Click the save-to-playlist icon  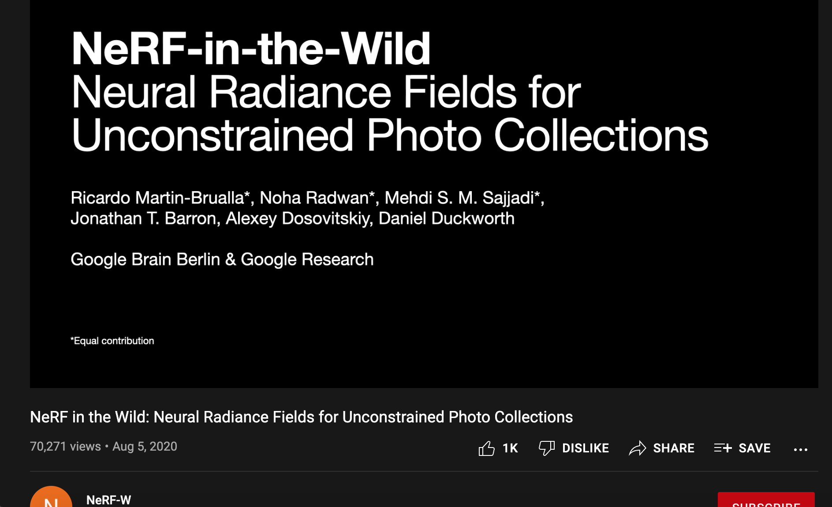(723, 448)
